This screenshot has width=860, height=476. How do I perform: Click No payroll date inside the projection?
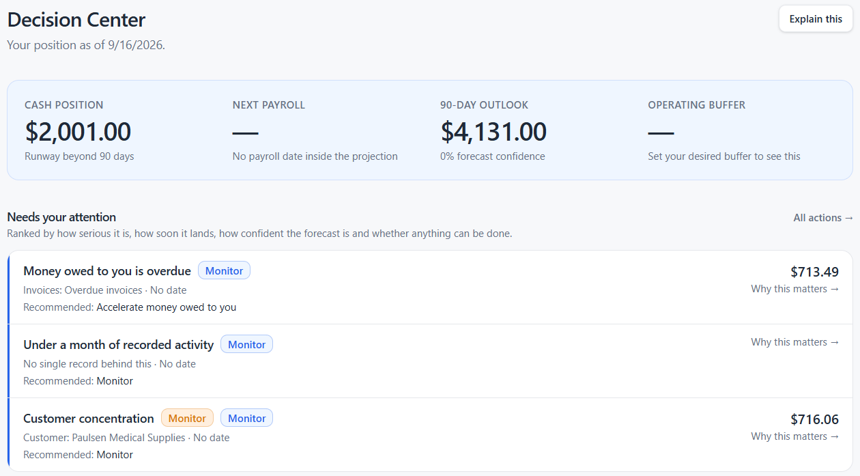(315, 156)
